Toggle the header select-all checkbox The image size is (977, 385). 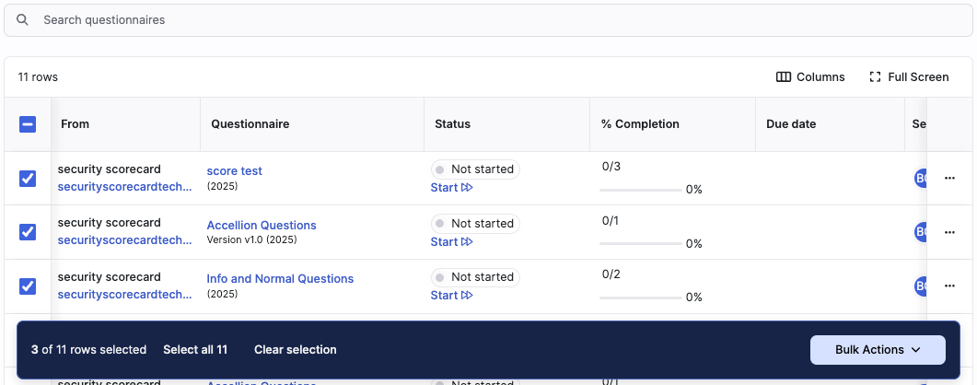[x=28, y=124]
